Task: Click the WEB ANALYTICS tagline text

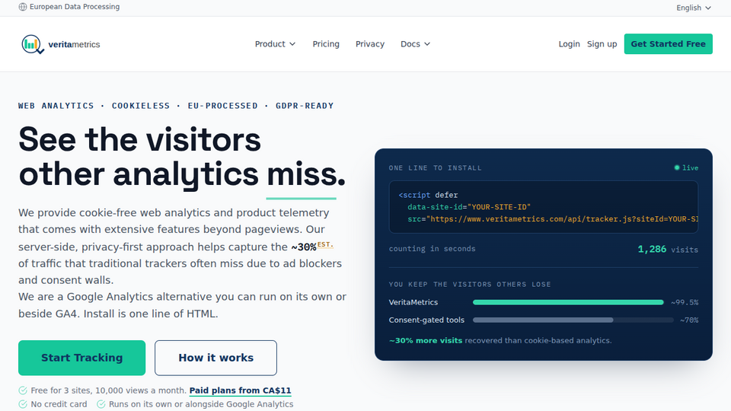Action: tap(56, 106)
